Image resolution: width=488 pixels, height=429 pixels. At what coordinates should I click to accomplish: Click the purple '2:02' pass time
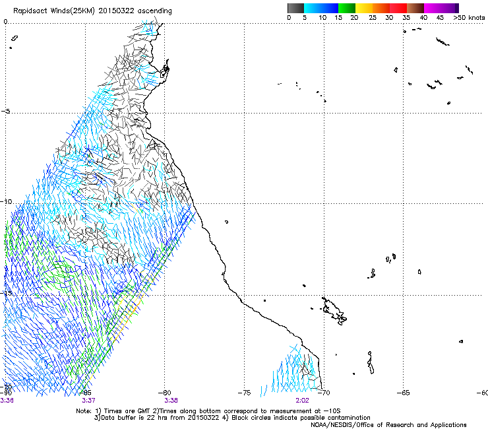click(302, 400)
